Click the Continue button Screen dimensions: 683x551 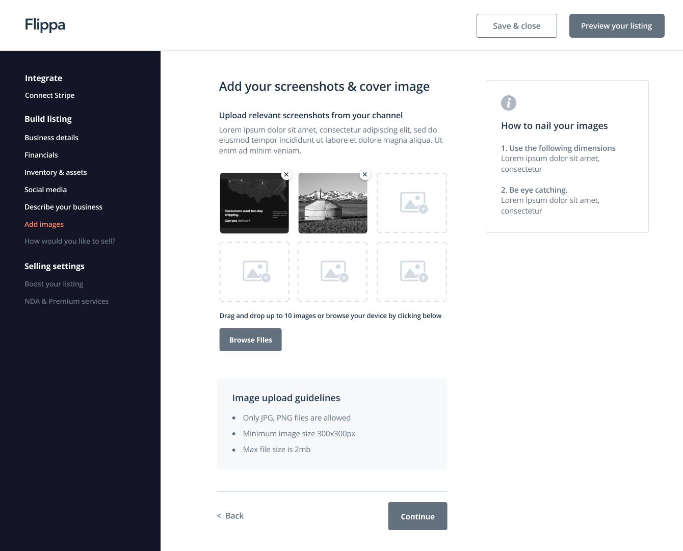click(417, 516)
